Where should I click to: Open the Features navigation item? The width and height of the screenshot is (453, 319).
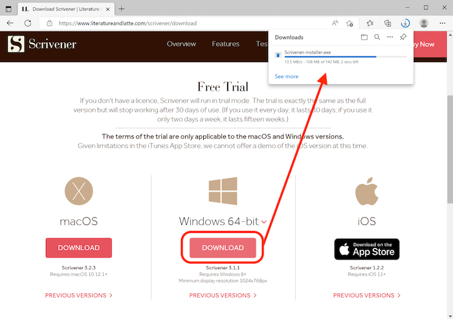coord(225,44)
